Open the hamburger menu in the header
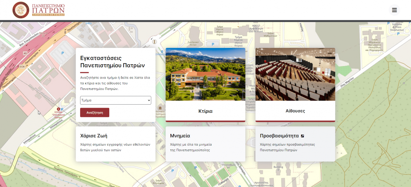The width and height of the screenshot is (411, 187). tap(394, 10)
